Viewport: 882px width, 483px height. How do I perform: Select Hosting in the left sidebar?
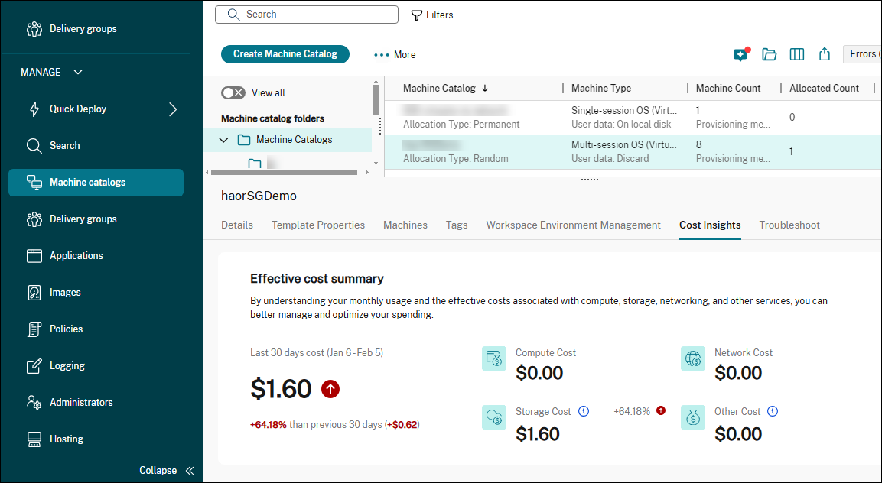[67, 439]
